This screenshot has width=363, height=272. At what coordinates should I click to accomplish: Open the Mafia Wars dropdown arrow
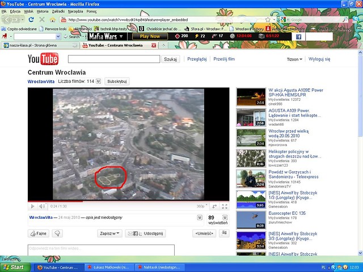click(121, 36)
